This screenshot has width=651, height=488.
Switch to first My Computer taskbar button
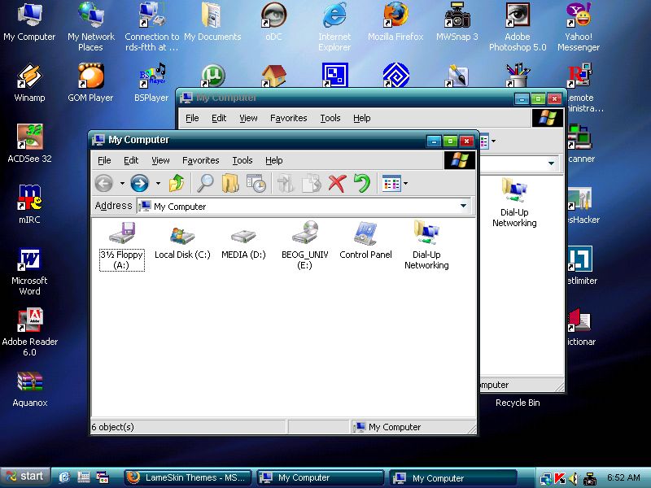pyautogui.click(x=320, y=477)
